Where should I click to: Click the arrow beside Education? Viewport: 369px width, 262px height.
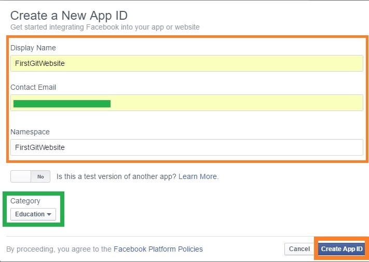(49, 214)
